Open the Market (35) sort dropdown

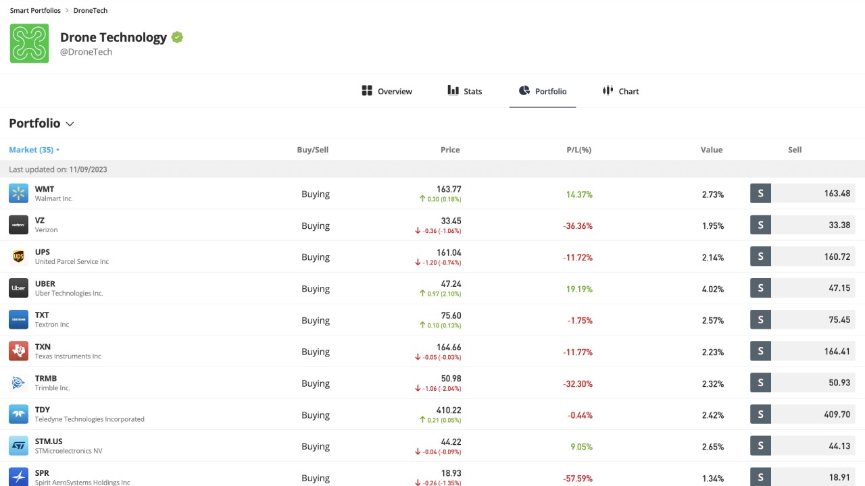[34, 150]
